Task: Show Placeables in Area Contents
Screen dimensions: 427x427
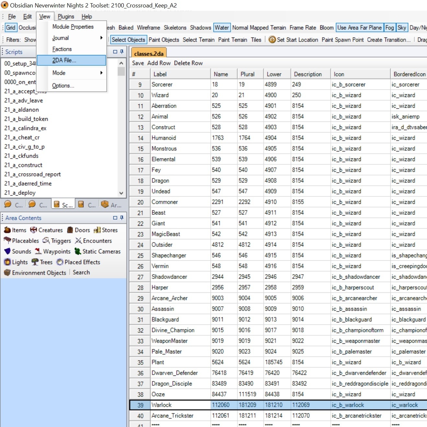Action: 21,241
